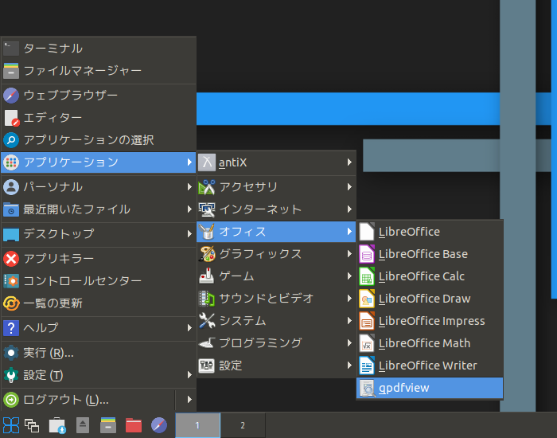Click the taskbar file manager drawer icon
This screenshot has width=557, height=438.
click(108, 425)
